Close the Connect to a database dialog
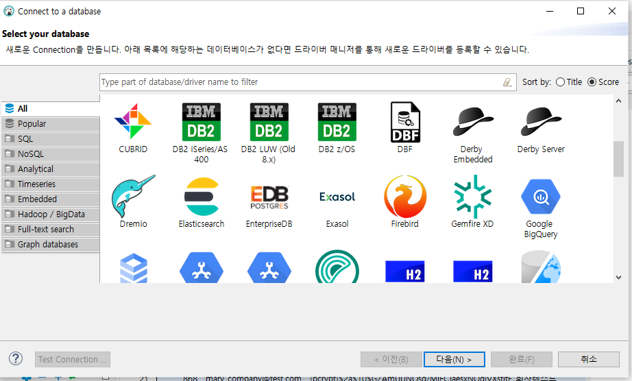Screen dimensions: 632x381 (612, 11)
